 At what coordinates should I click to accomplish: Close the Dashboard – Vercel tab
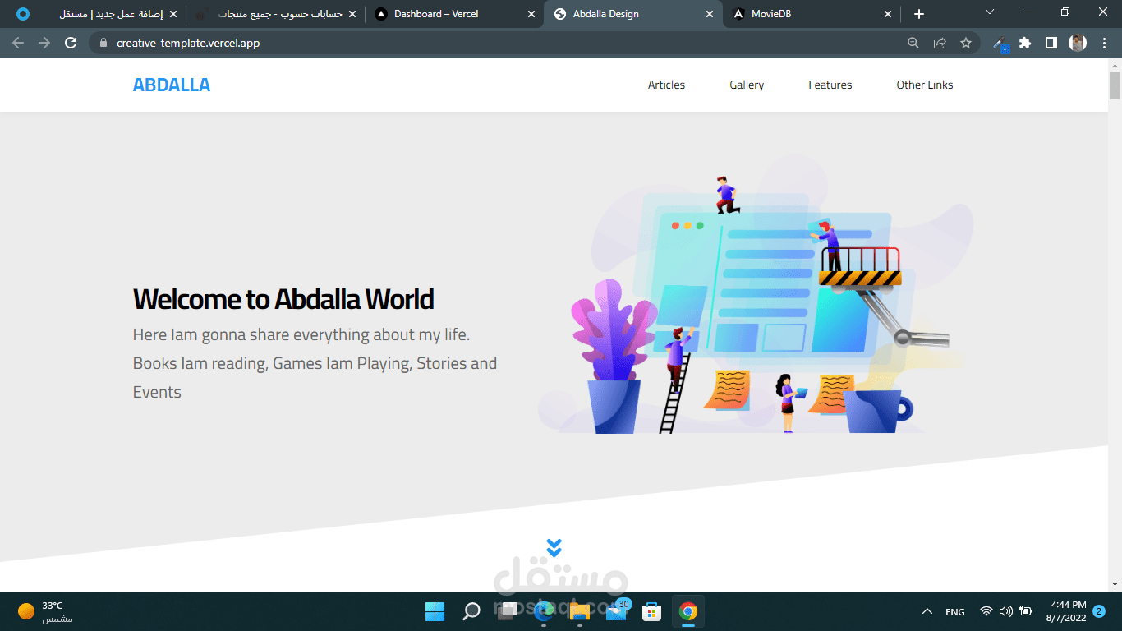pos(531,14)
